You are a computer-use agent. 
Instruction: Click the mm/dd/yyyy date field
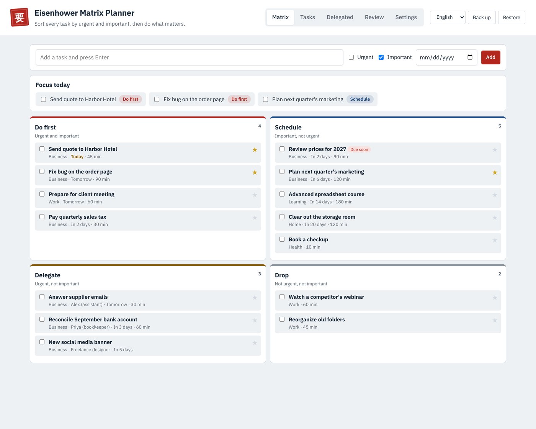(x=446, y=57)
